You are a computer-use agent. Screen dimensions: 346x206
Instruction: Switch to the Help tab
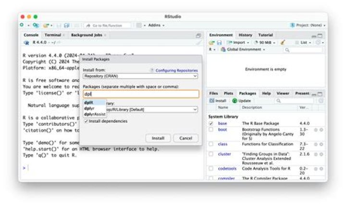pyautogui.click(x=266, y=93)
